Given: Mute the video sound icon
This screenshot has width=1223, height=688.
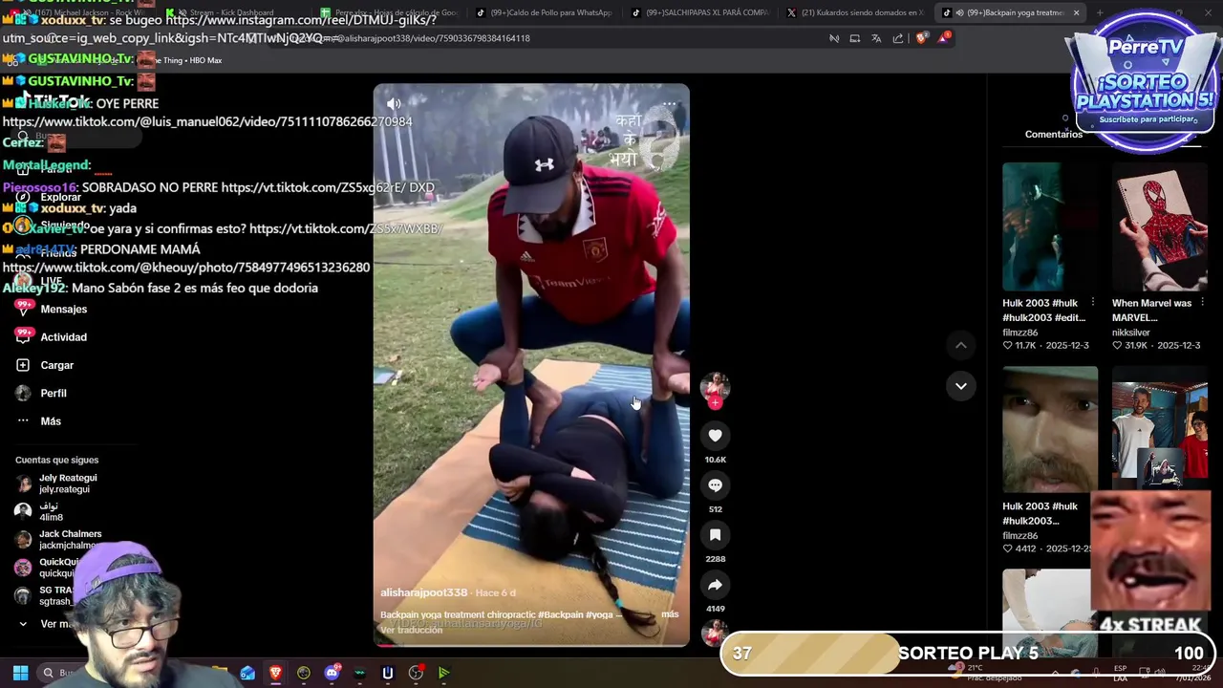Looking at the screenshot, I should (393, 103).
